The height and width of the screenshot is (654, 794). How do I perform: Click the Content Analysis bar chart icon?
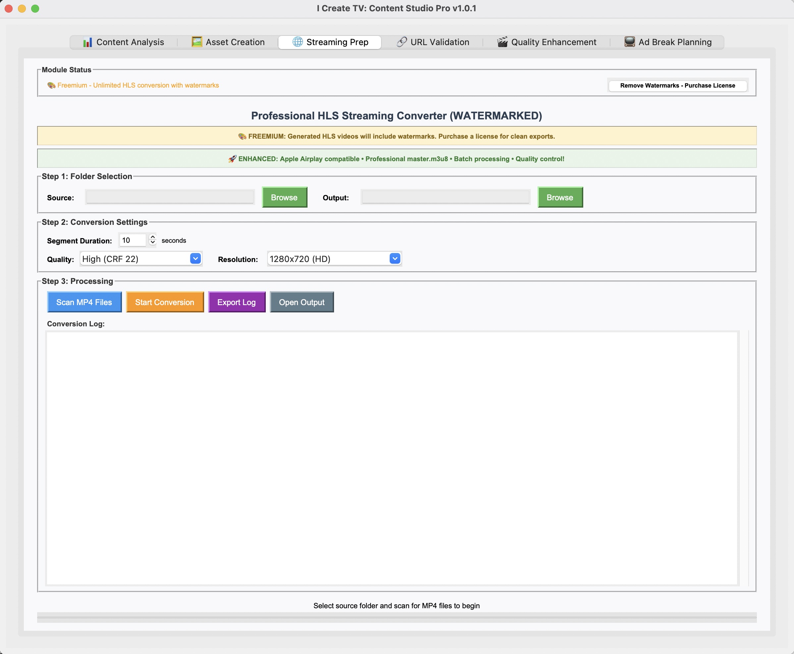87,42
